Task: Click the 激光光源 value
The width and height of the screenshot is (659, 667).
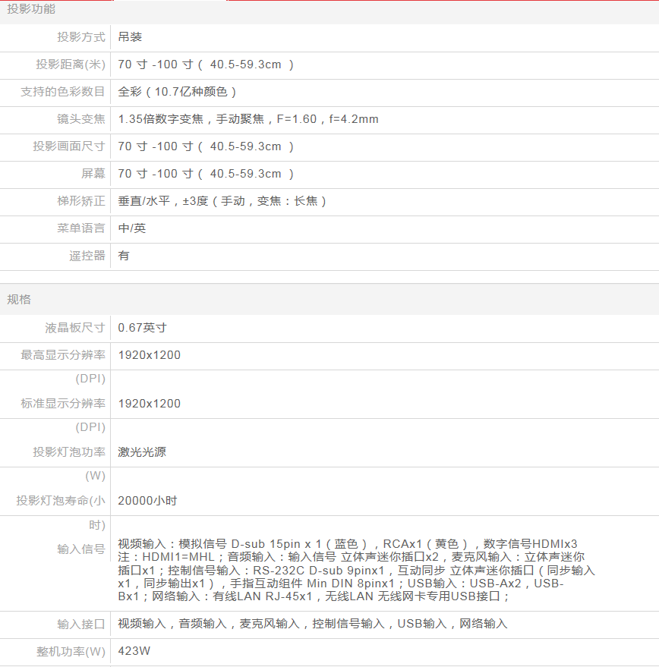Action: pyautogui.click(x=142, y=452)
